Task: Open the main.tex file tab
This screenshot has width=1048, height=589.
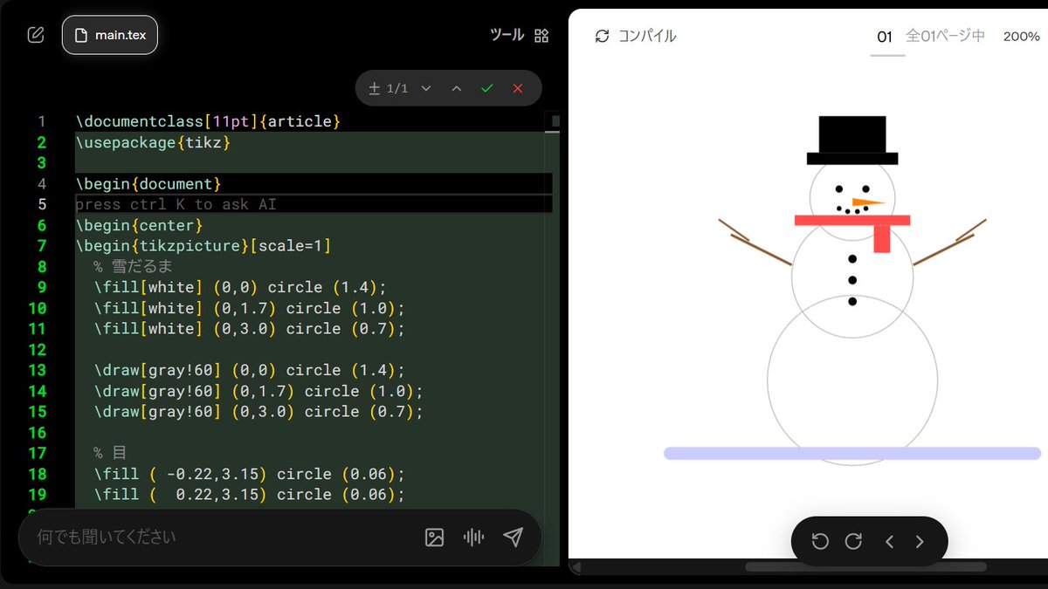Action: click(110, 36)
